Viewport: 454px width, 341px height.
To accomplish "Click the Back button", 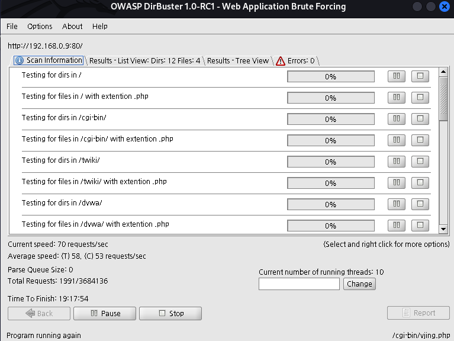I will pyautogui.click(x=39, y=314).
